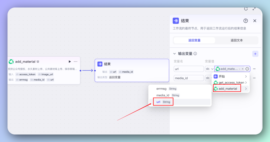Run the add_material node with play button
The width and height of the screenshot is (270, 142).
(x=69, y=61)
